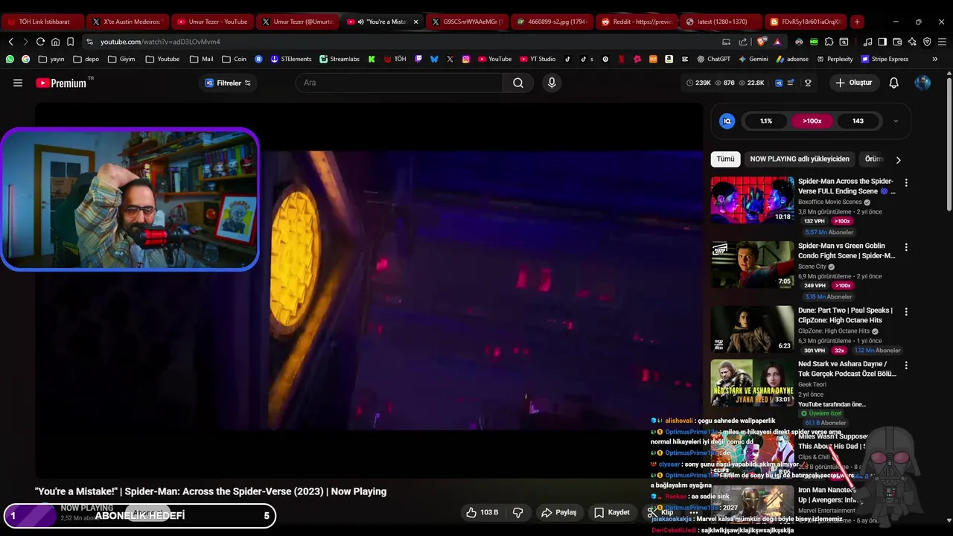
Task: Open Stripe Express bookmark
Action: point(885,59)
